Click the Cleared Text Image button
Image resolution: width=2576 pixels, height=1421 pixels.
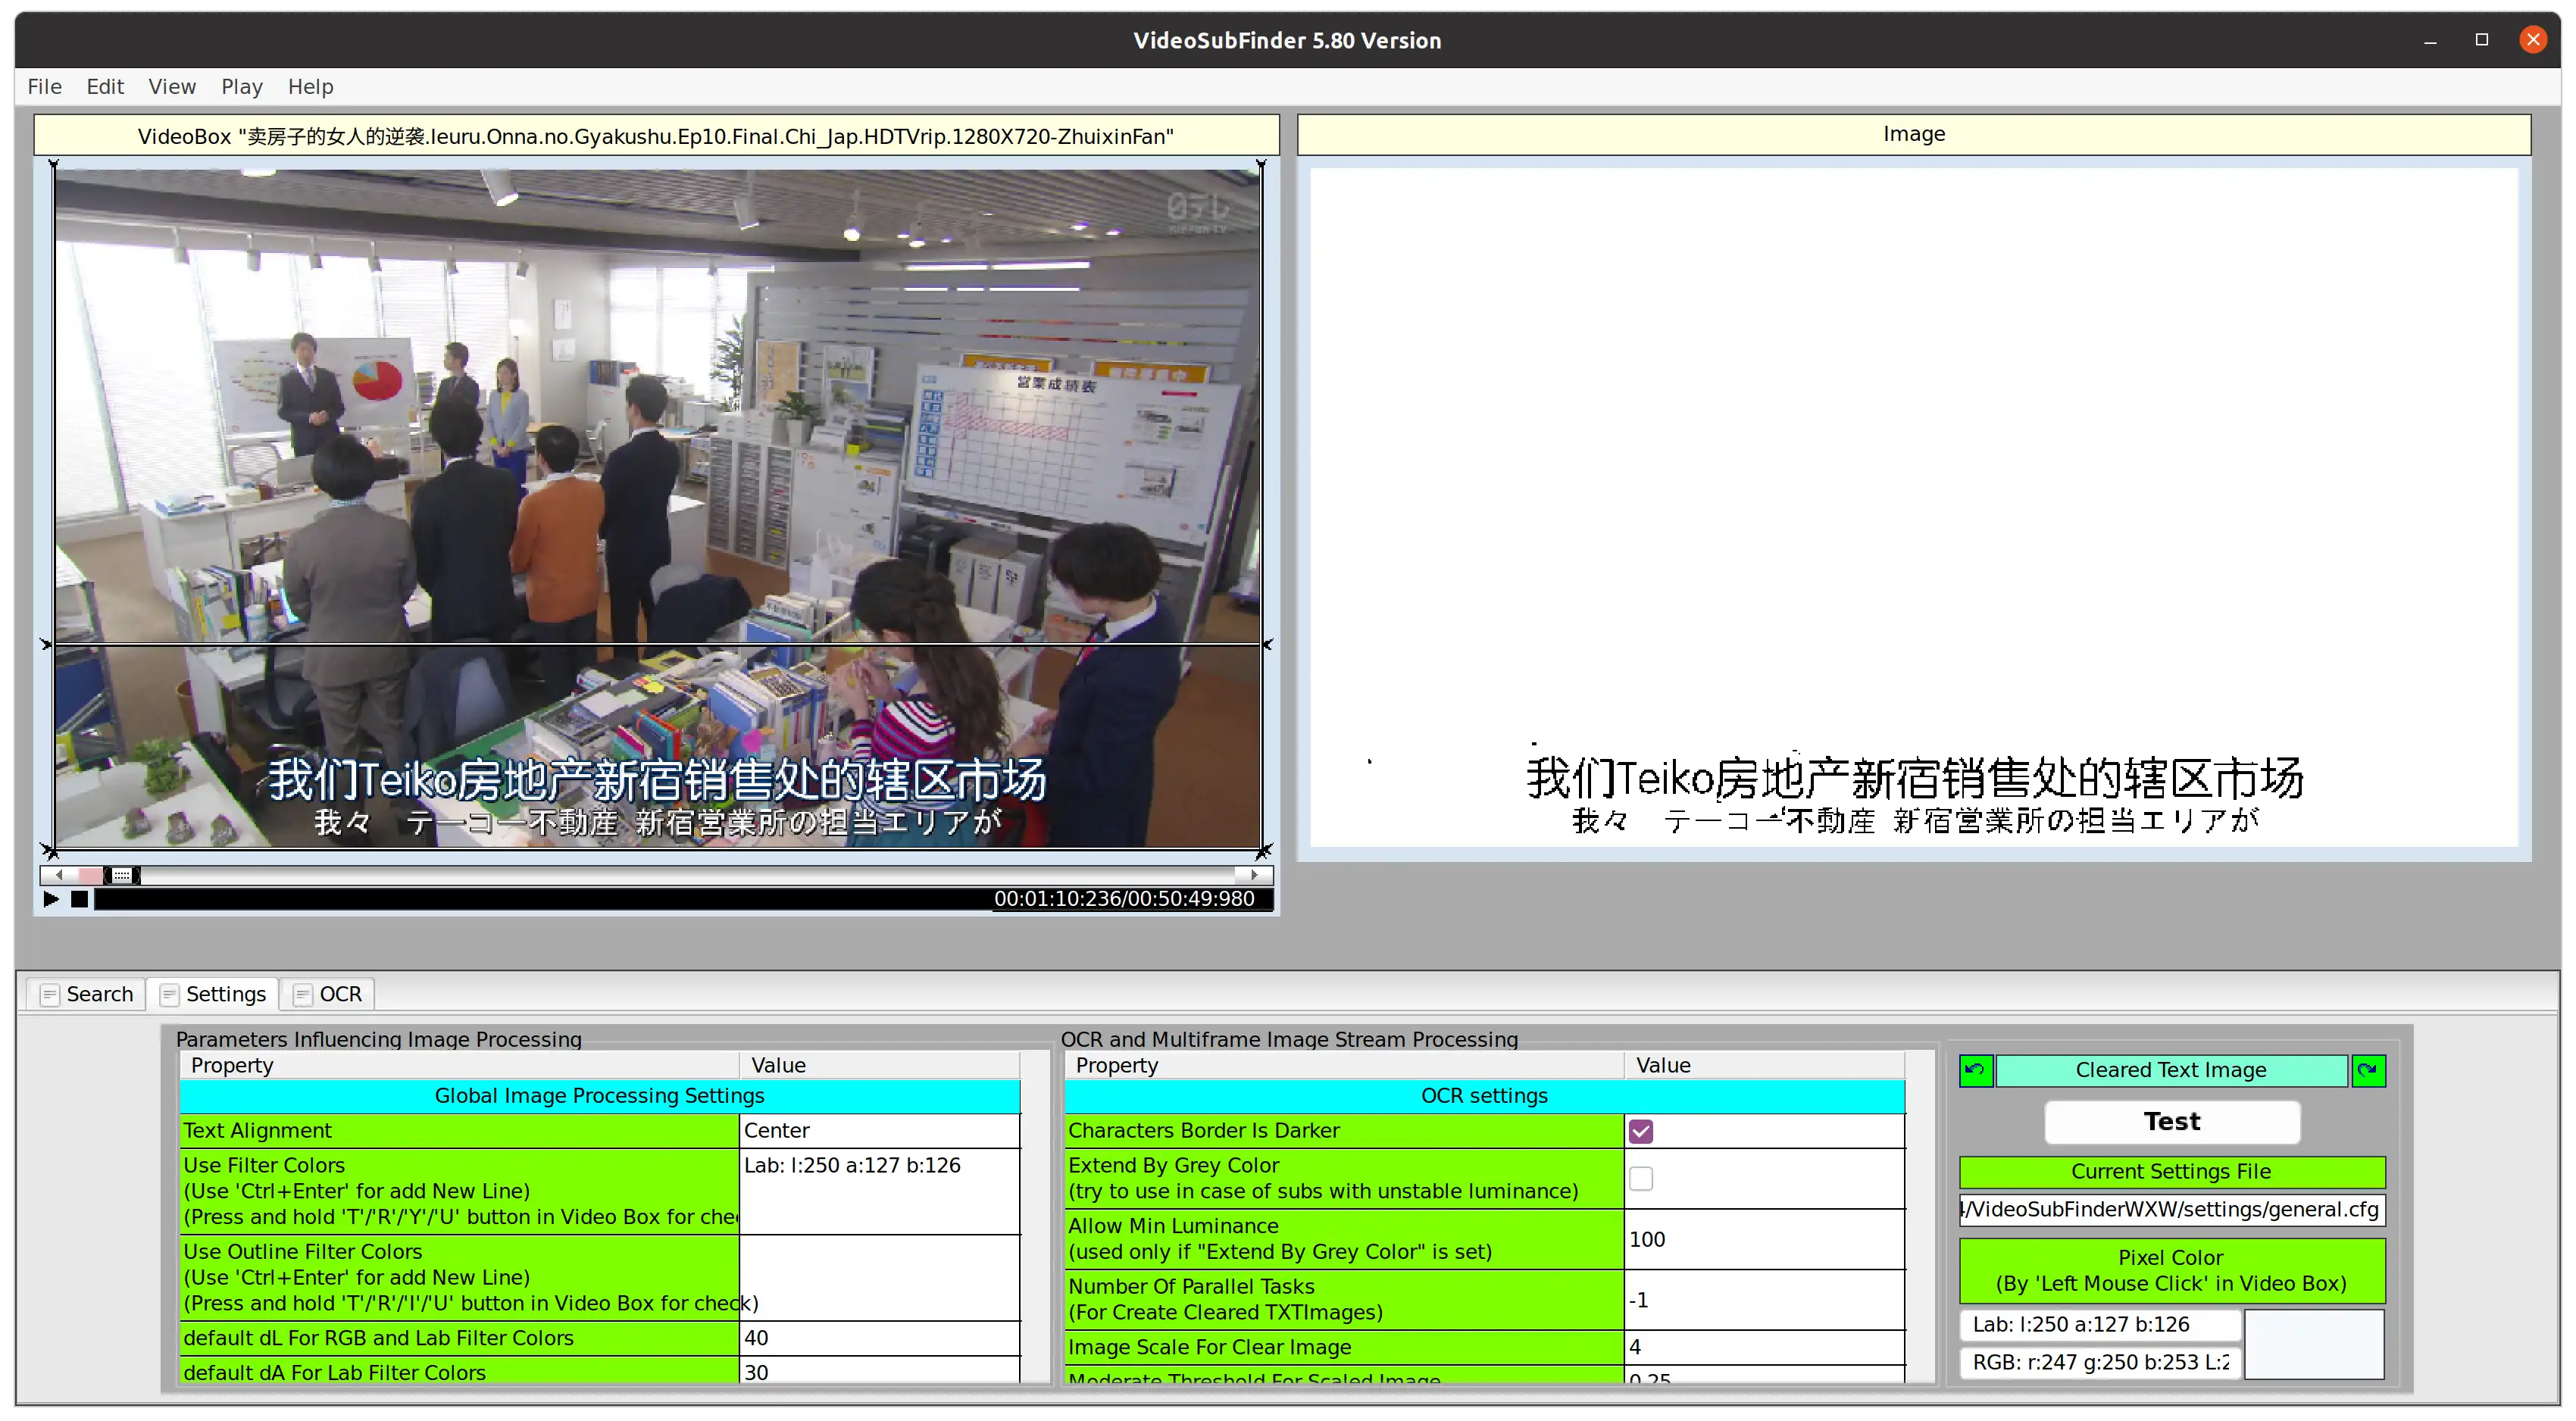[2171, 1070]
